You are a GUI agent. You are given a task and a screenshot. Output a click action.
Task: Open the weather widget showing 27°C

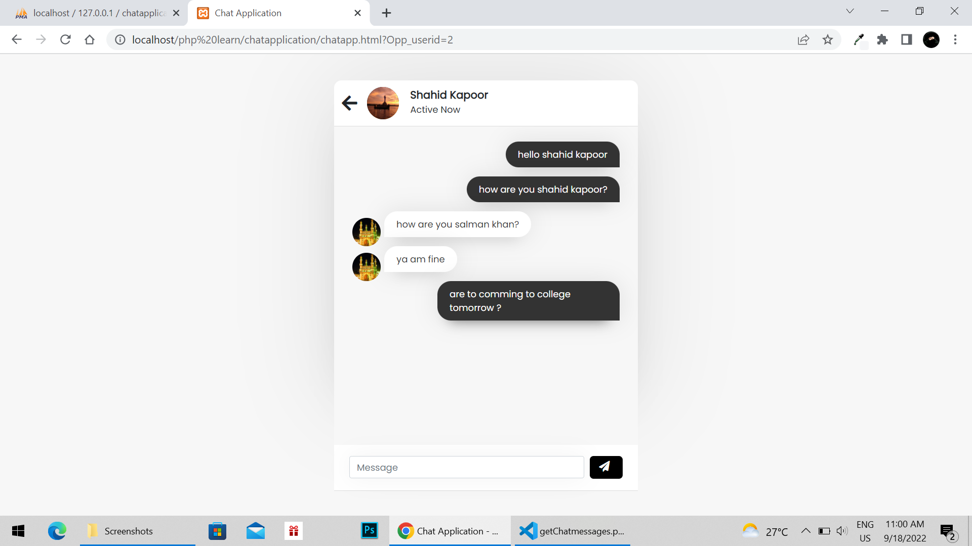(x=765, y=531)
